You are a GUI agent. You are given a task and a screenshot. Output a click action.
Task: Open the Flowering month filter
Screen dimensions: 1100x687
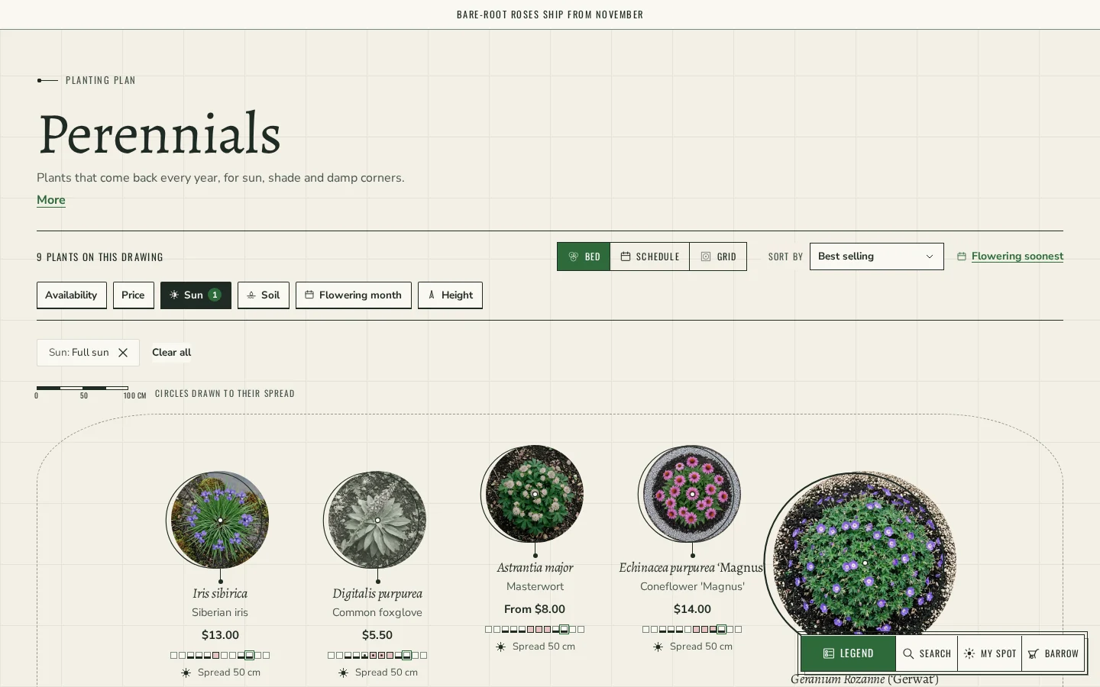[354, 295]
